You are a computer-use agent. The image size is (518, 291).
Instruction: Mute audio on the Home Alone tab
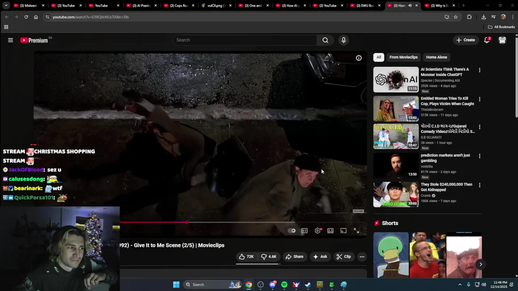coord(410,6)
